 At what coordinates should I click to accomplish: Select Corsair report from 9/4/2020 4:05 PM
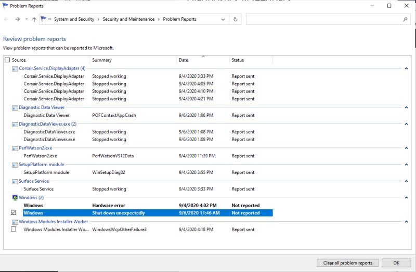[148, 84]
